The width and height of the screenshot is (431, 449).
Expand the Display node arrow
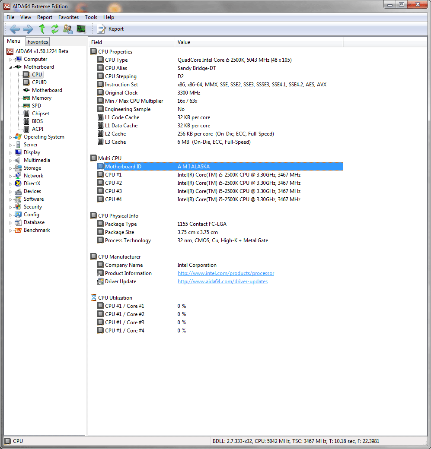tap(11, 153)
